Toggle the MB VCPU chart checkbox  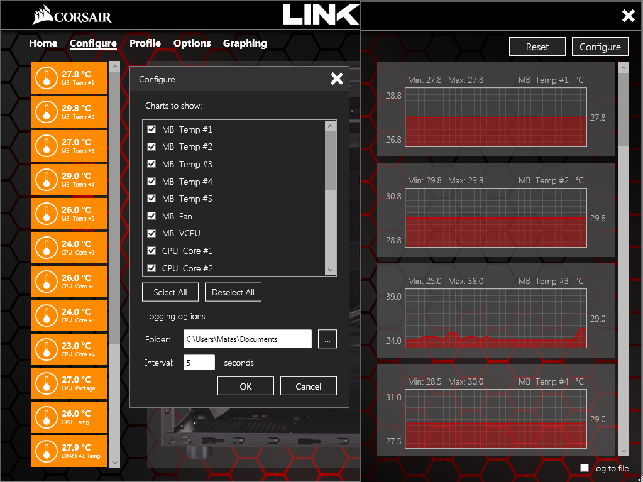tap(151, 234)
